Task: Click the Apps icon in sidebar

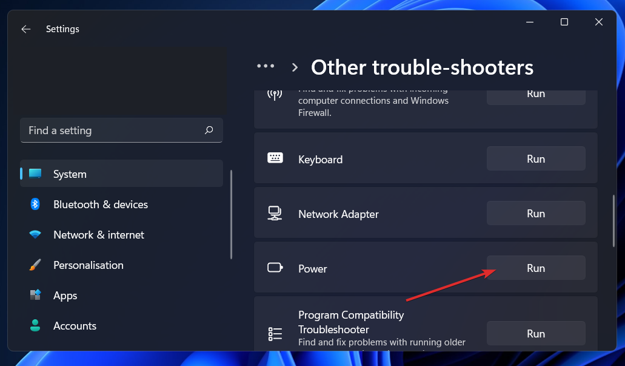Action: tap(35, 295)
